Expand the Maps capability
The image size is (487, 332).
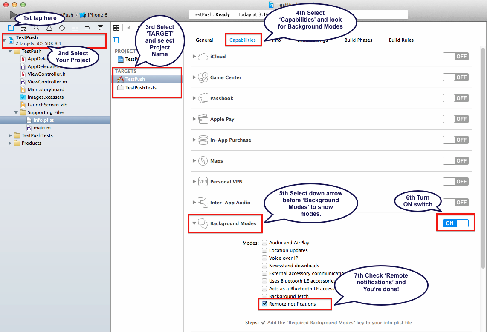(194, 160)
